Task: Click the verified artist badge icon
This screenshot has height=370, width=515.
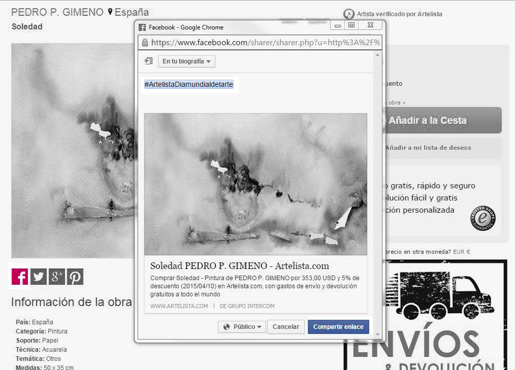Action: point(349,14)
